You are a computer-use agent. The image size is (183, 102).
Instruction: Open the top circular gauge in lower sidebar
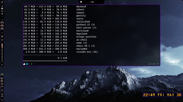click(2, 75)
